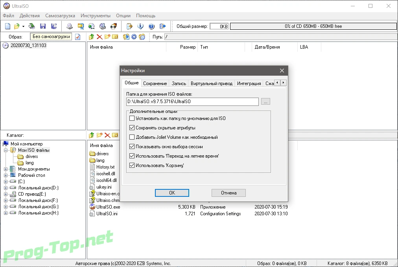Click the New folder icon in image toolbar
This screenshot has height=267, width=398.
pos(107,37)
